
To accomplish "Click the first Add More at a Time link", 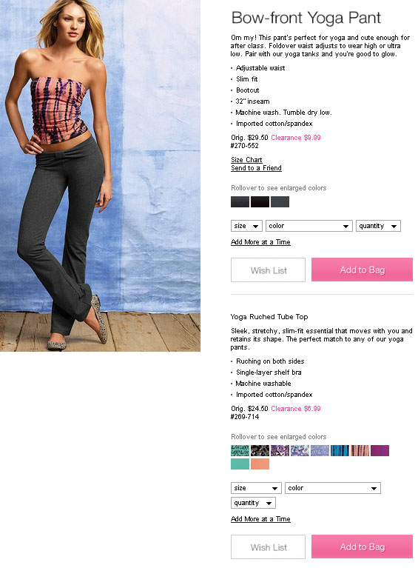I will point(260,242).
